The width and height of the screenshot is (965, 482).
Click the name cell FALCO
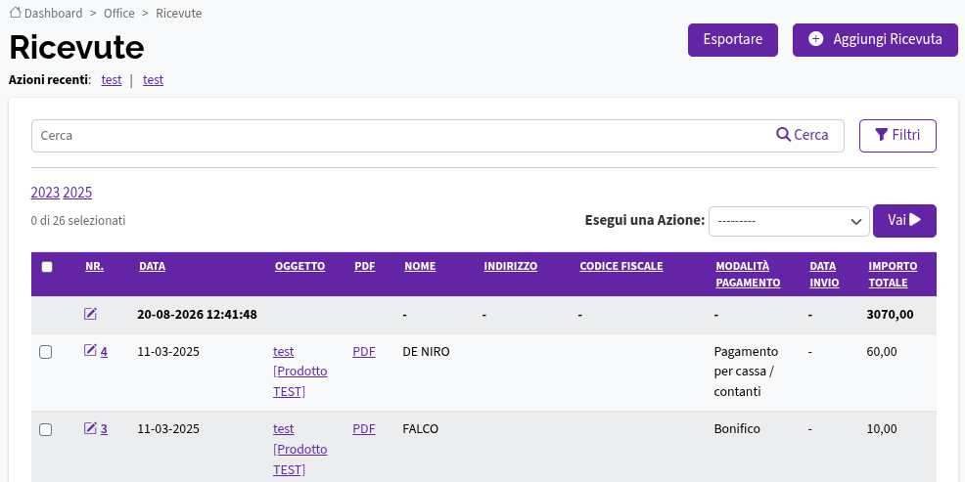[420, 429]
